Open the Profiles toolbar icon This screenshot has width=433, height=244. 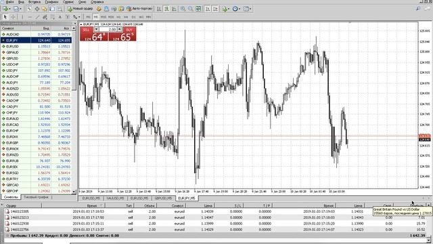point(16,9)
